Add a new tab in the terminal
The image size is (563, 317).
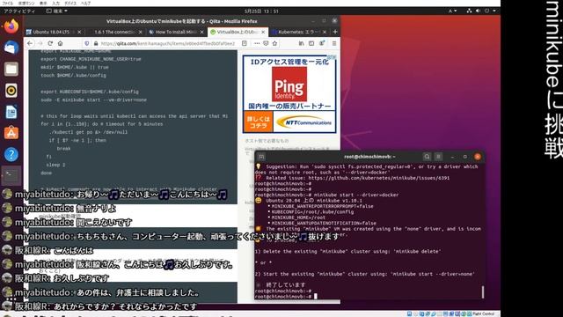tap(261, 157)
